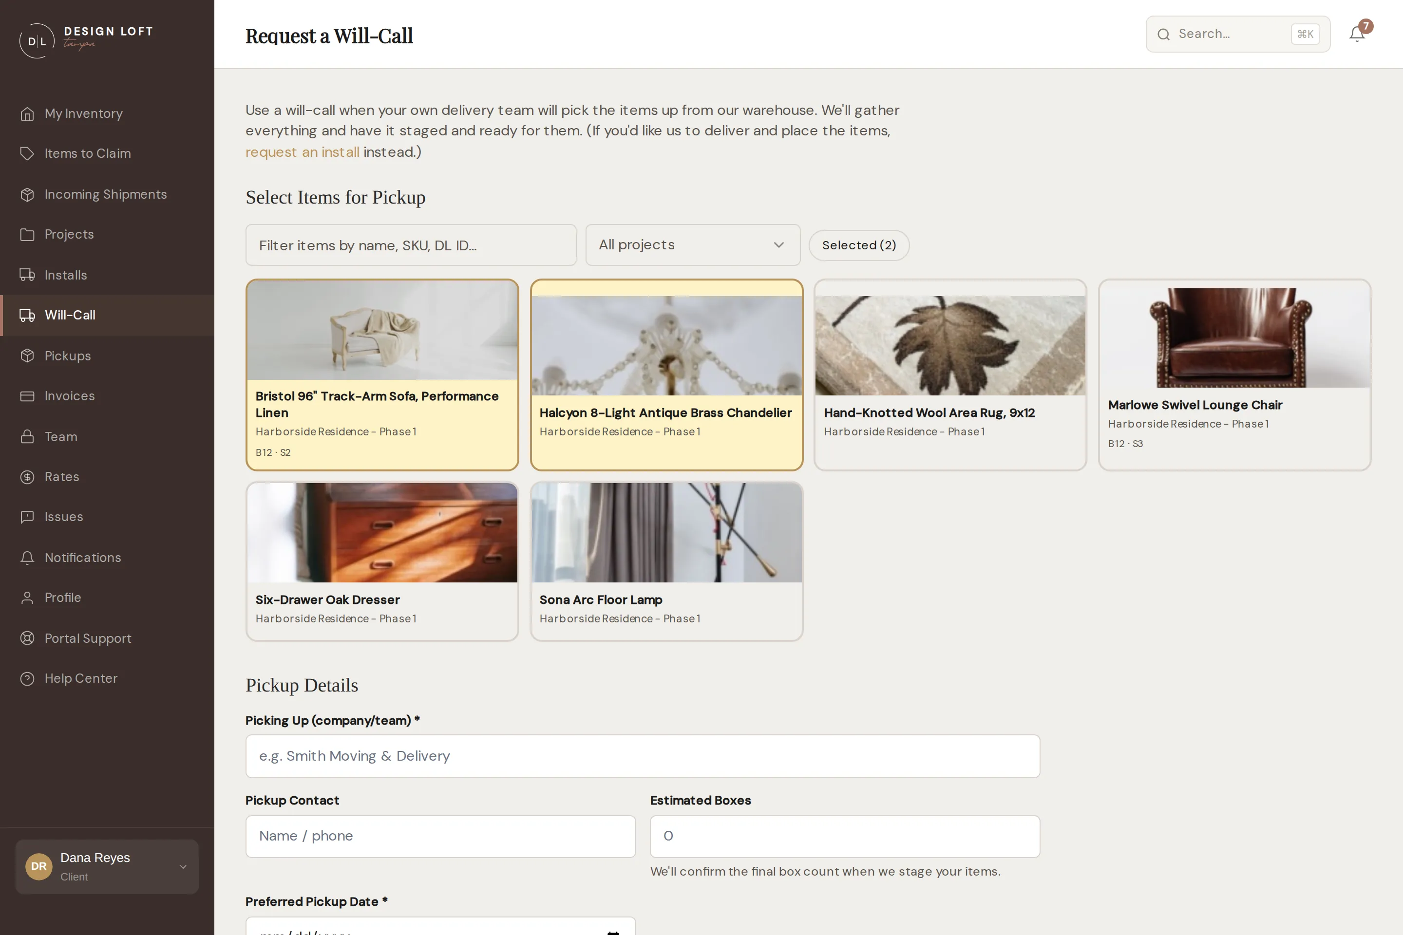This screenshot has width=1403, height=935.
Task: Click the Design Loft logo icon
Action: coord(37,40)
